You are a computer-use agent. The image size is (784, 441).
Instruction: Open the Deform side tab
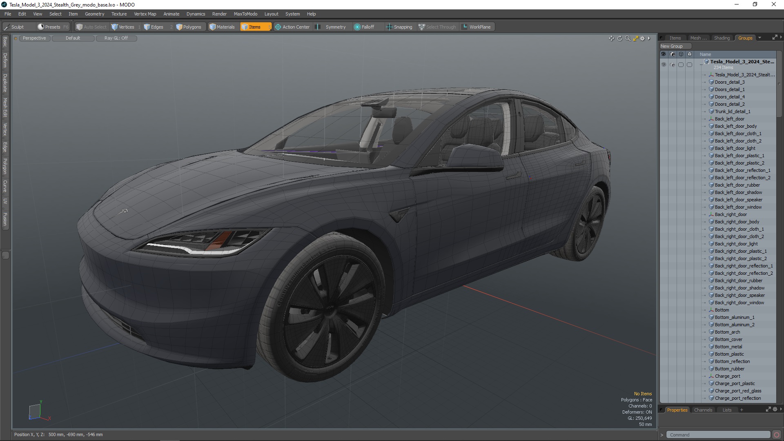coord(5,60)
